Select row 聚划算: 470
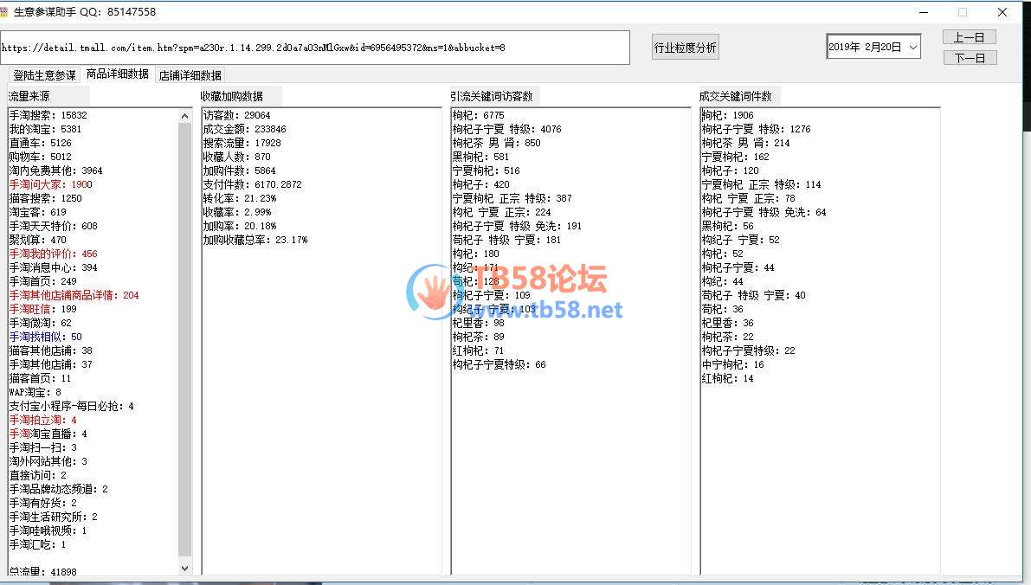 pyautogui.click(x=37, y=240)
